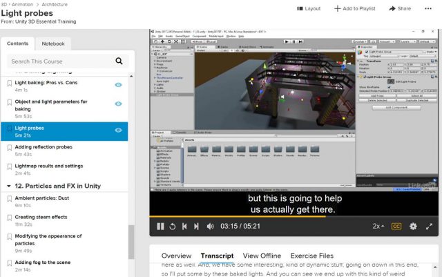Click the Unity play button in video
This screenshot has width=442, height=277.
point(287,41)
